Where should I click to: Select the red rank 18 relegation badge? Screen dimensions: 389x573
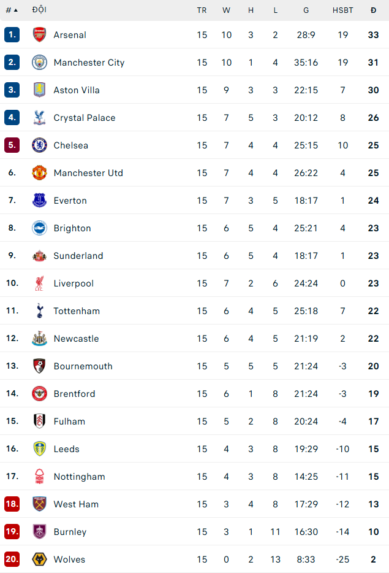(x=12, y=504)
